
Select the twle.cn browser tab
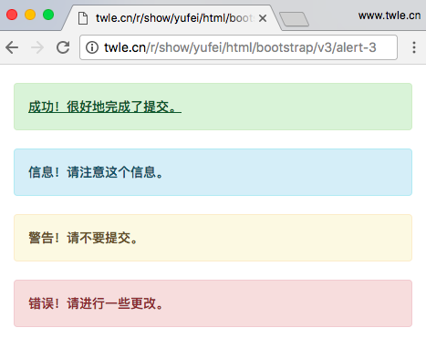tap(171, 18)
